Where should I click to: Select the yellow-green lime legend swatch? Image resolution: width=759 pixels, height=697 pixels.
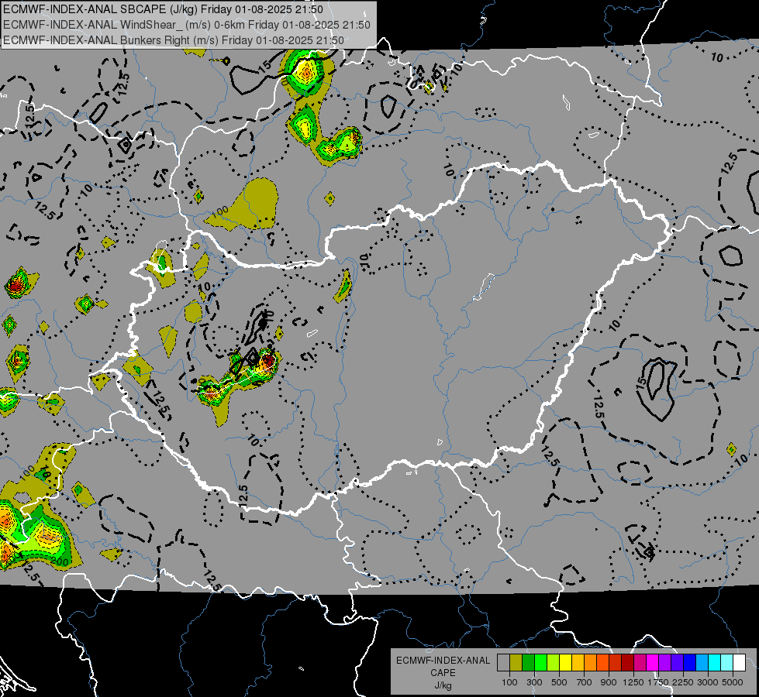(x=553, y=663)
